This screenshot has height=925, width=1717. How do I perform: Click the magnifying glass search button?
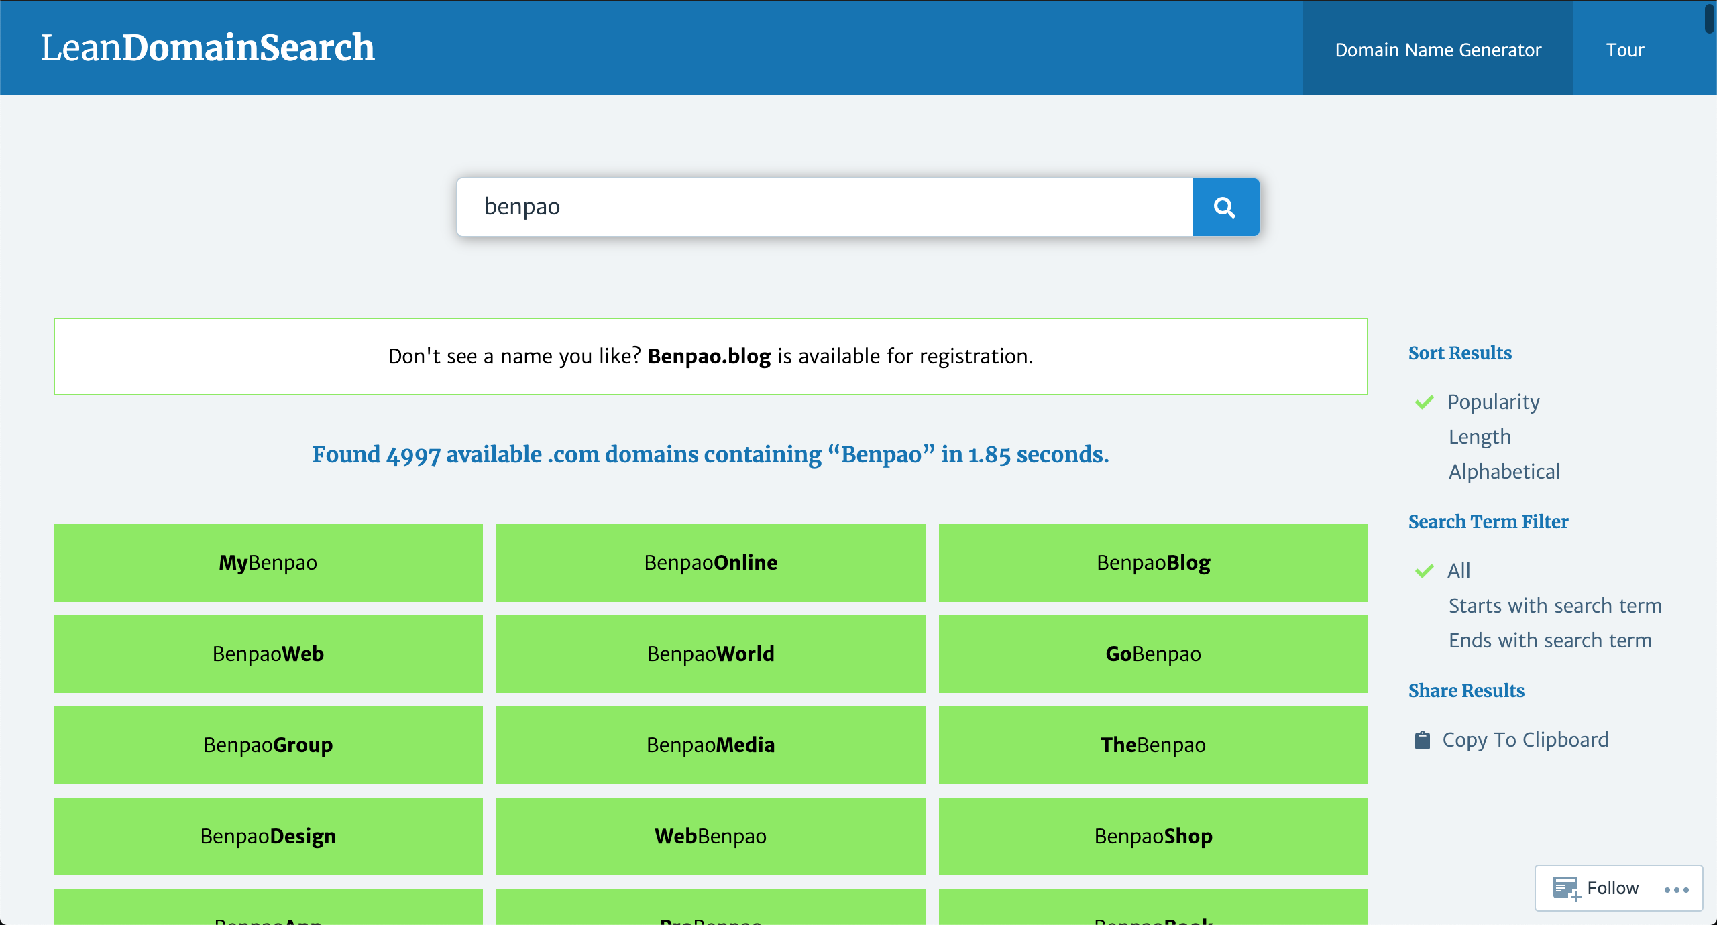pyautogui.click(x=1225, y=207)
